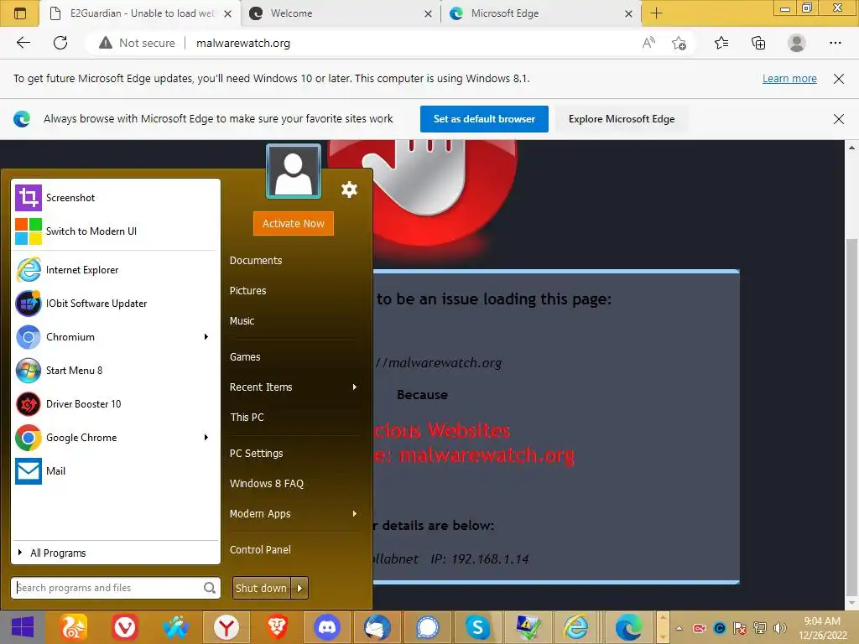Open Edge Settings and more menu
Viewport: 859px width, 644px height.
[835, 43]
